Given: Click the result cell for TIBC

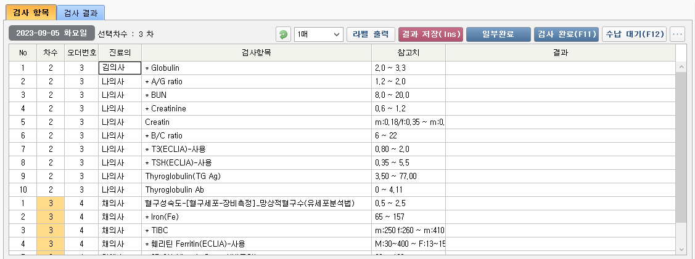Looking at the screenshot, I should 560,230.
